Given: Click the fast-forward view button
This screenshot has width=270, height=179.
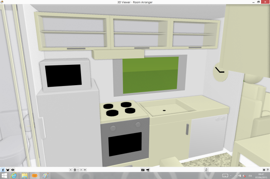Looking at the screenshot, I should coord(86,170).
